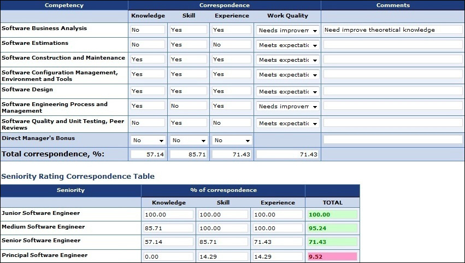Click Junior Software Engineer Skill field
This screenshot has height=263, width=465.
click(223, 214)
